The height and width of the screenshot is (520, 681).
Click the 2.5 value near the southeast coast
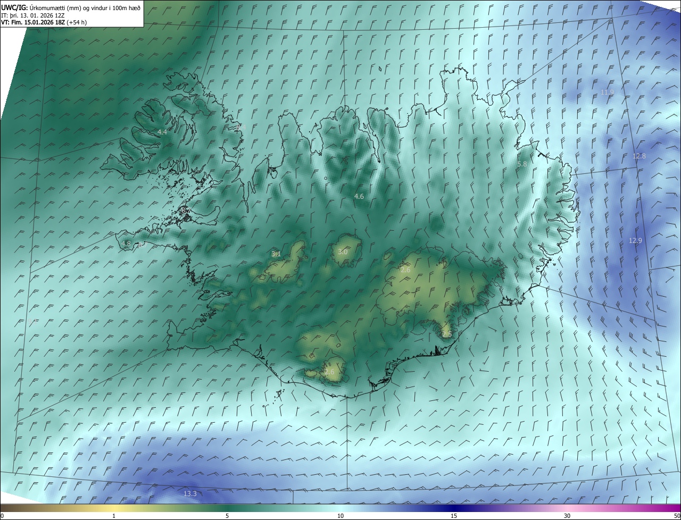tap(447, 334)
